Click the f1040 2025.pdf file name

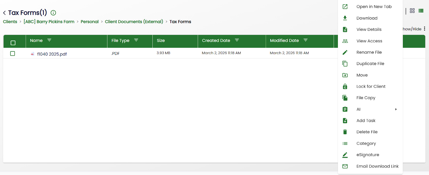click(52, 54)
